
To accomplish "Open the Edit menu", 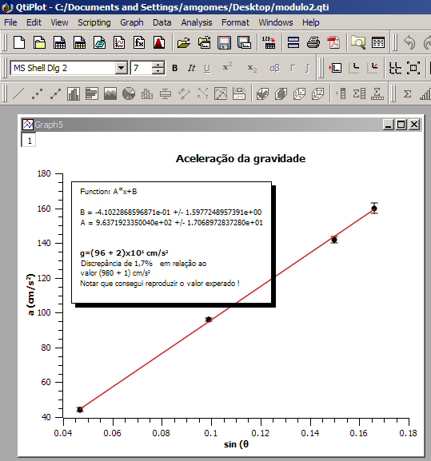I will pos(34,22).
